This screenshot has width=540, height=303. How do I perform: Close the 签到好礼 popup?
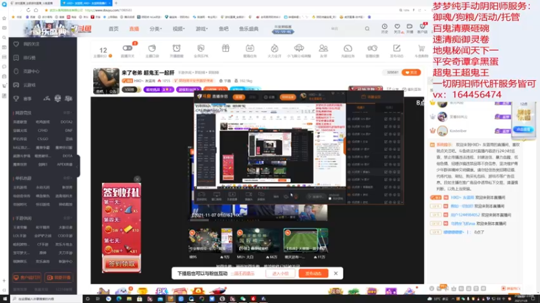pyautogui.click(x=137, y=179)
